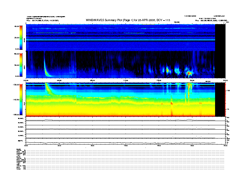Screen dimensions: 243x187
Task: Click the 04:00 label on the bottom time axis
Action: pyautogui.click(x=59, y=145)
